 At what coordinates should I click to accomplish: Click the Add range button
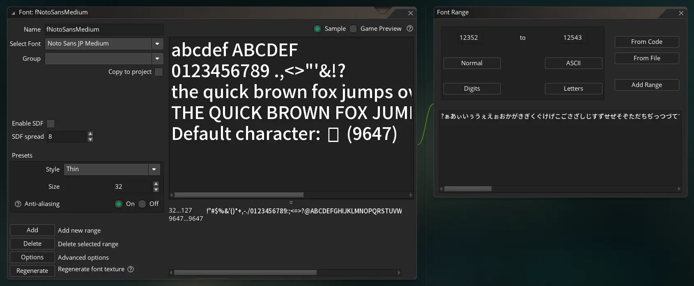point(32,230)
